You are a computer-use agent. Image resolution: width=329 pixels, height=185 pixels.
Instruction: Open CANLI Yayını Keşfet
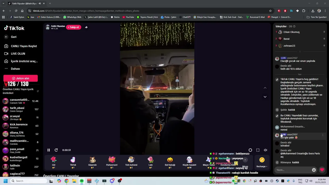(21, 46)
